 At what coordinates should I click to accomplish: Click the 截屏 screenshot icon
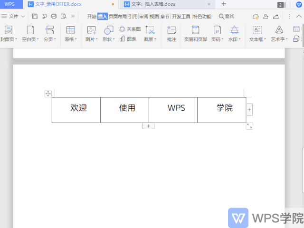coord(150,30)
